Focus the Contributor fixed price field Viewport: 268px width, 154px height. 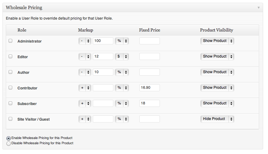point(149,88)
